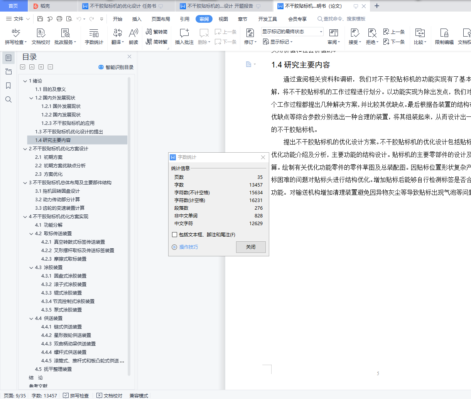Click the 查找命令 search box
This screenshot has width=471, height=399.
(x=341, y=19)
